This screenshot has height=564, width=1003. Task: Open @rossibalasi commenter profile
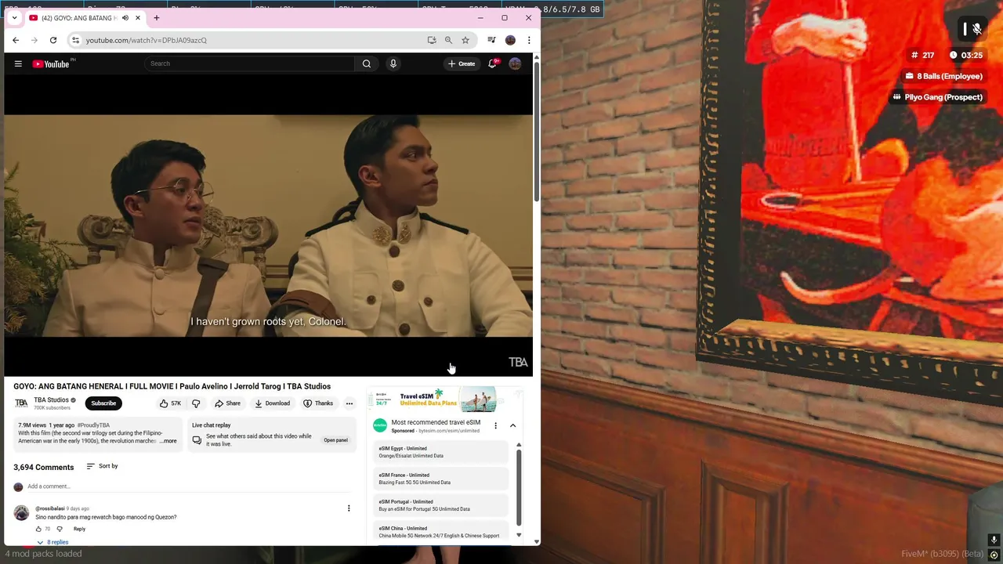(x=21, y=514)
